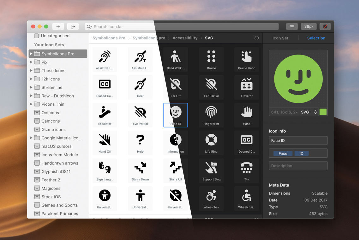The image size is (359, 240).
Task: Switch to the Icon Set tab
Action: coord(280,38)
